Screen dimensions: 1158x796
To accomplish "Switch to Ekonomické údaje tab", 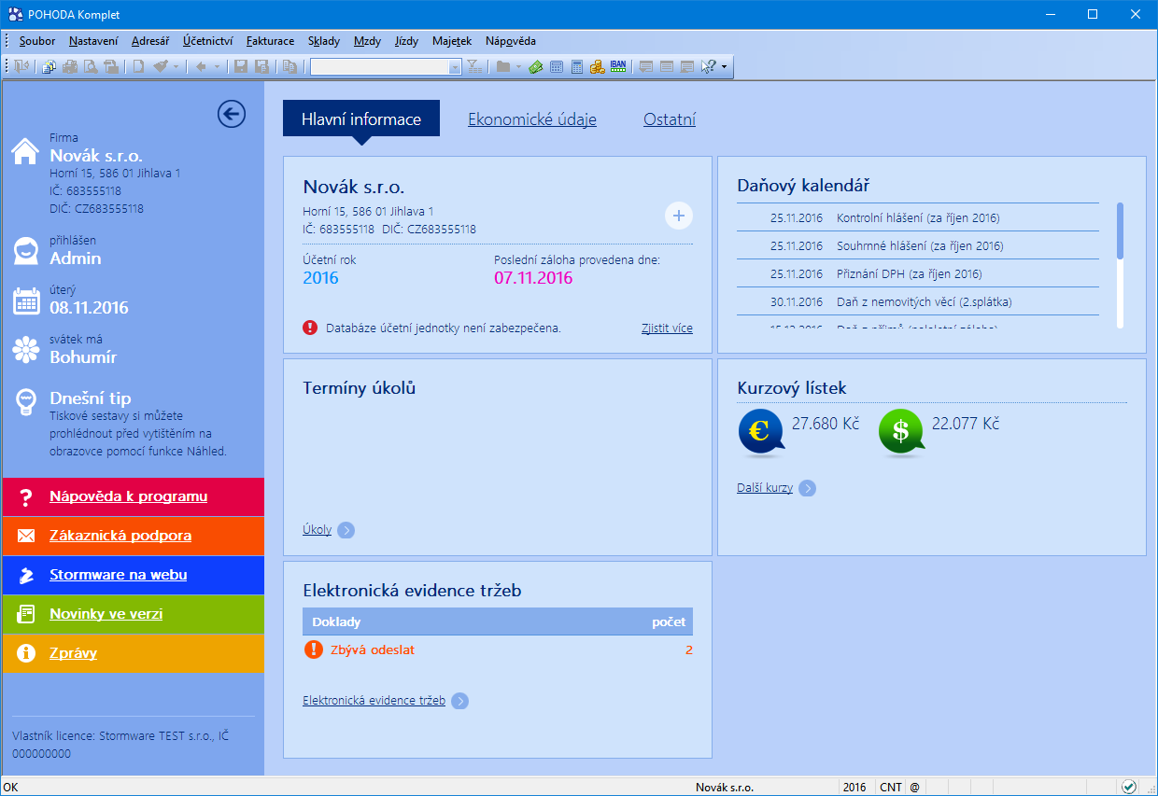I will [x=532, y=119].
